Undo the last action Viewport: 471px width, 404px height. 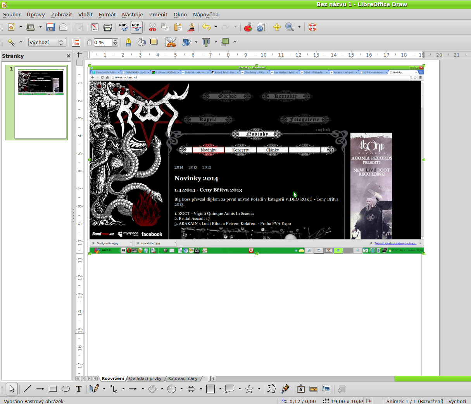click(206, 27)
